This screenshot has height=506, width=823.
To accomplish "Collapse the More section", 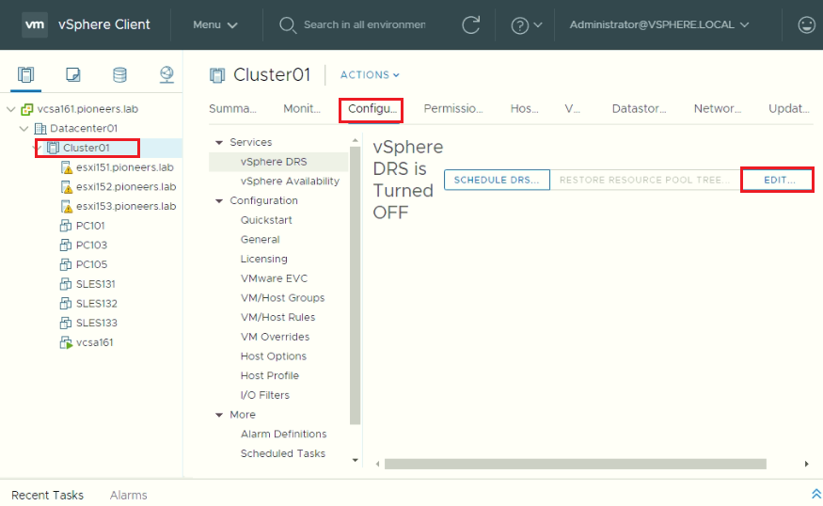I will pyautogui.click(x=219, y=415).
